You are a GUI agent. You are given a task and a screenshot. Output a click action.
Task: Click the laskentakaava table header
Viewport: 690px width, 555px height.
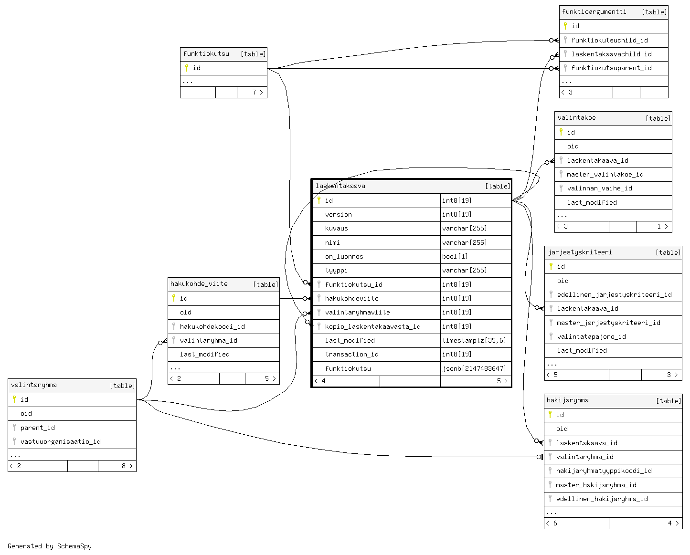412,186
